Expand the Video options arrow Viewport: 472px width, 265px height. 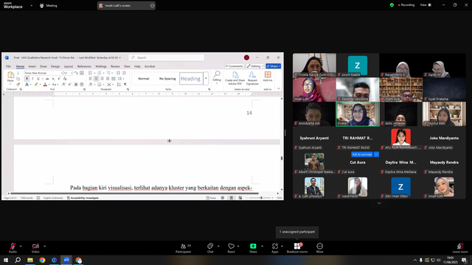(44, 246)
